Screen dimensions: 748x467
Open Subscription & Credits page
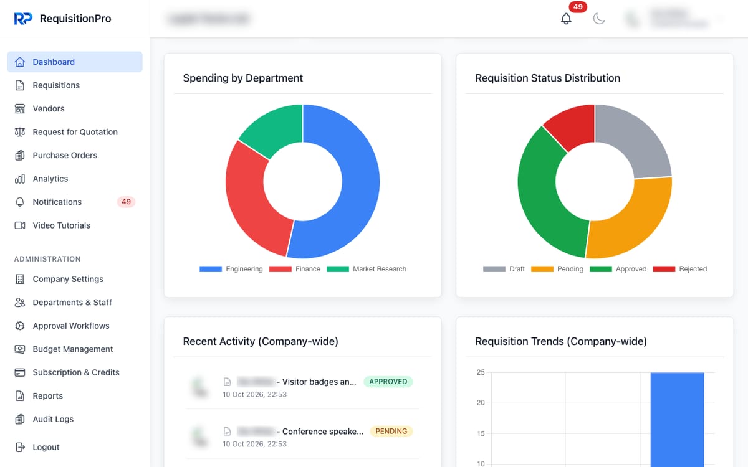75,372
